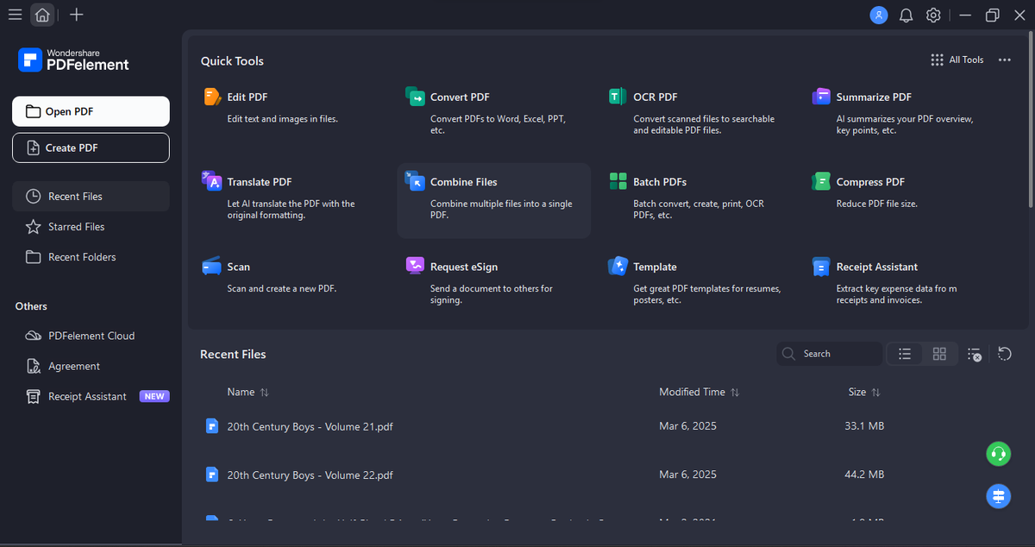Click the Create PDF button

point(91,148)
